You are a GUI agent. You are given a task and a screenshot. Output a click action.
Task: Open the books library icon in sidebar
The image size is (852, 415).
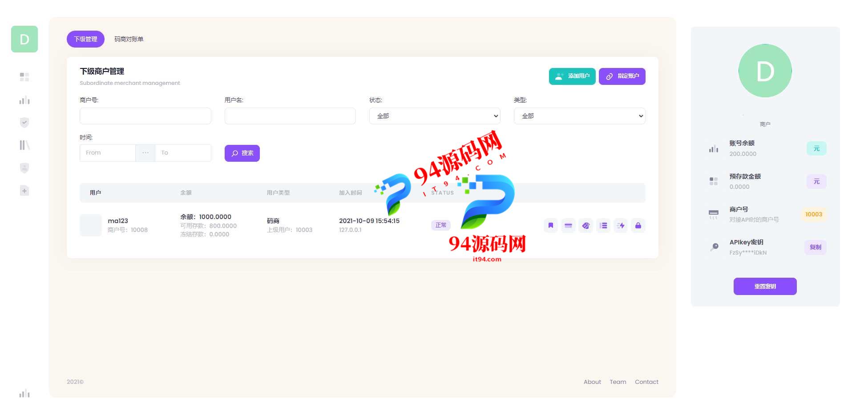(24, 145)
